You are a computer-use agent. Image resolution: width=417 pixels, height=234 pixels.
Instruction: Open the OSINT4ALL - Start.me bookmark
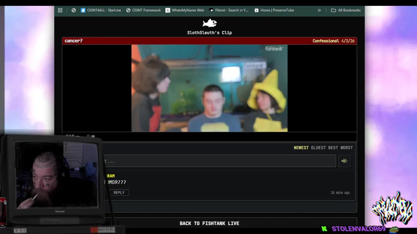pos(101,10)
